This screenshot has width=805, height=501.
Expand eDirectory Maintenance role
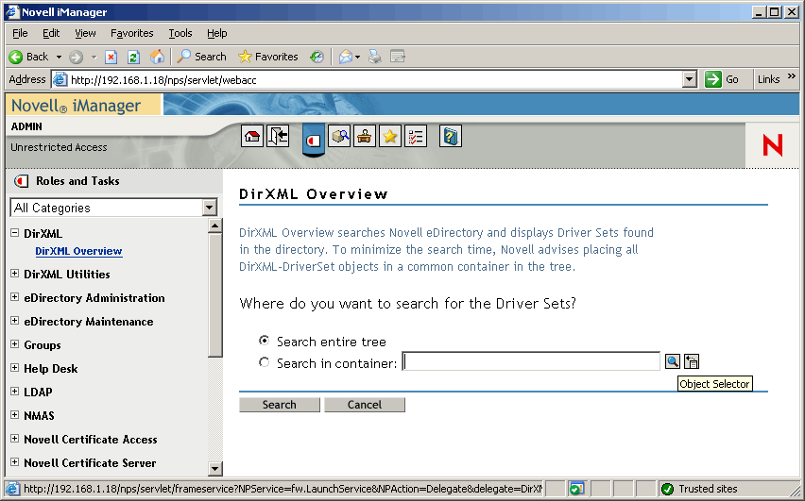point(15,321)
